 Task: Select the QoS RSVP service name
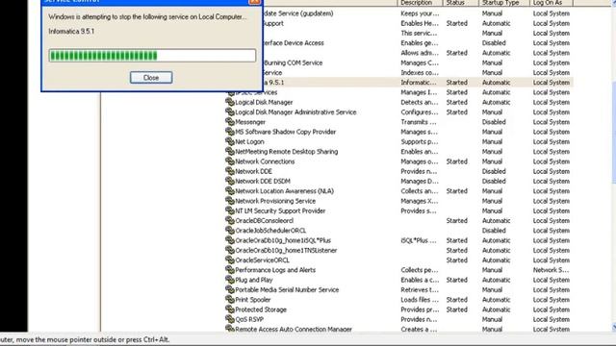pyautogui.click(x=249, y=319)
